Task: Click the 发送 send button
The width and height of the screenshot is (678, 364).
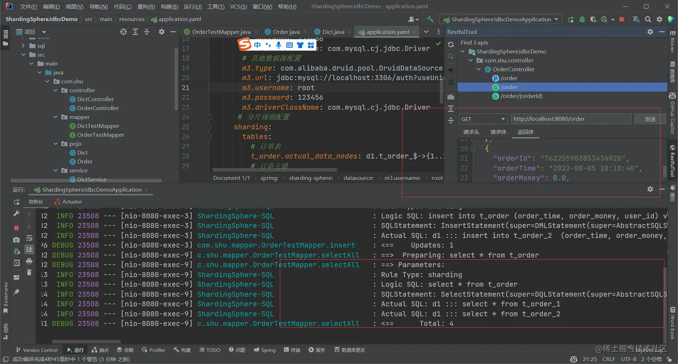Action: pos(650,119)
